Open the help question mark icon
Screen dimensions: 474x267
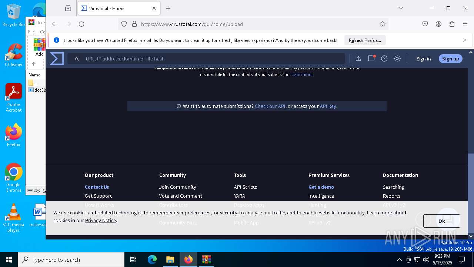[x=384, y=59]
